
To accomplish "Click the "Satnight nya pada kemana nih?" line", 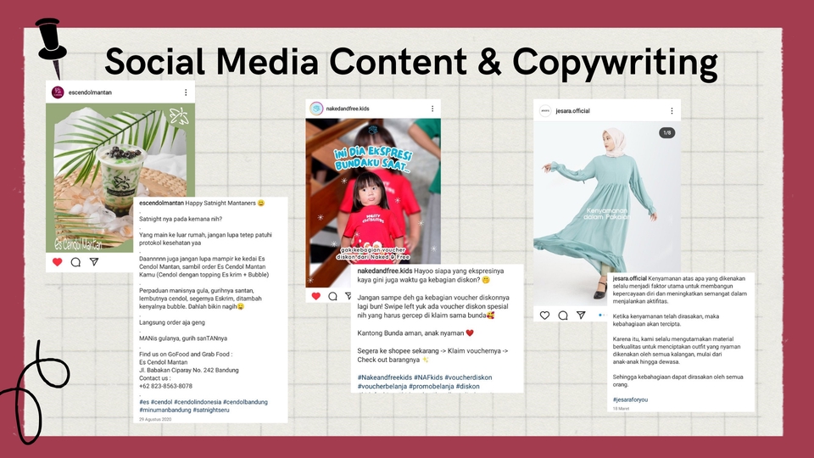I will pyautogui.click(x=181, y=219).
